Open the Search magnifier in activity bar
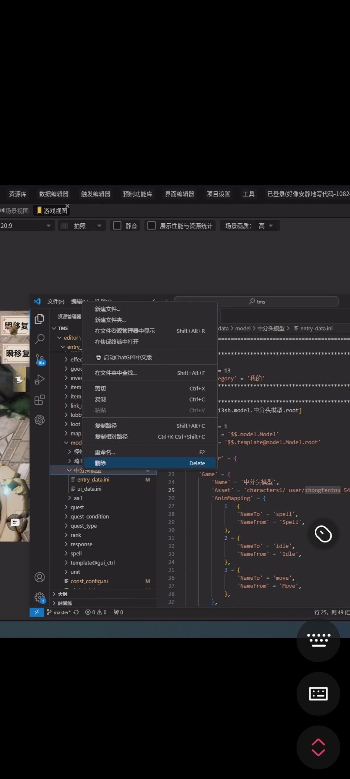Viewport: 350px width, 779px height. click(40, 339)
